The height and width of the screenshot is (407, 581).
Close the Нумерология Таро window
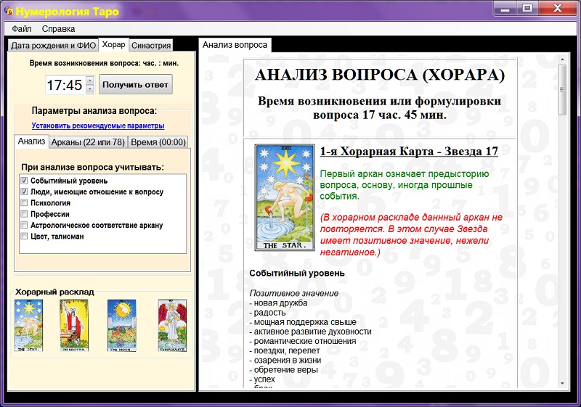tap(557, 9)
